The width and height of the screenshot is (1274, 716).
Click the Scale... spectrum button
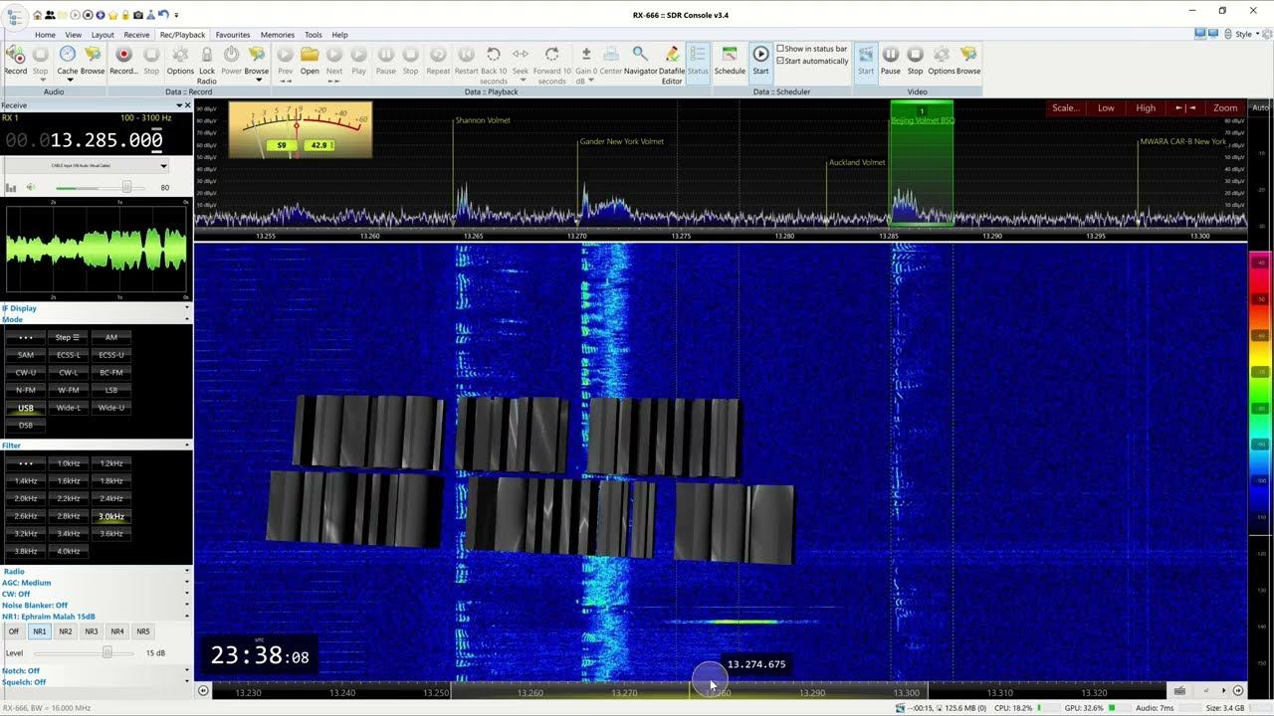pyautogui.click(x=1065, y=108)
